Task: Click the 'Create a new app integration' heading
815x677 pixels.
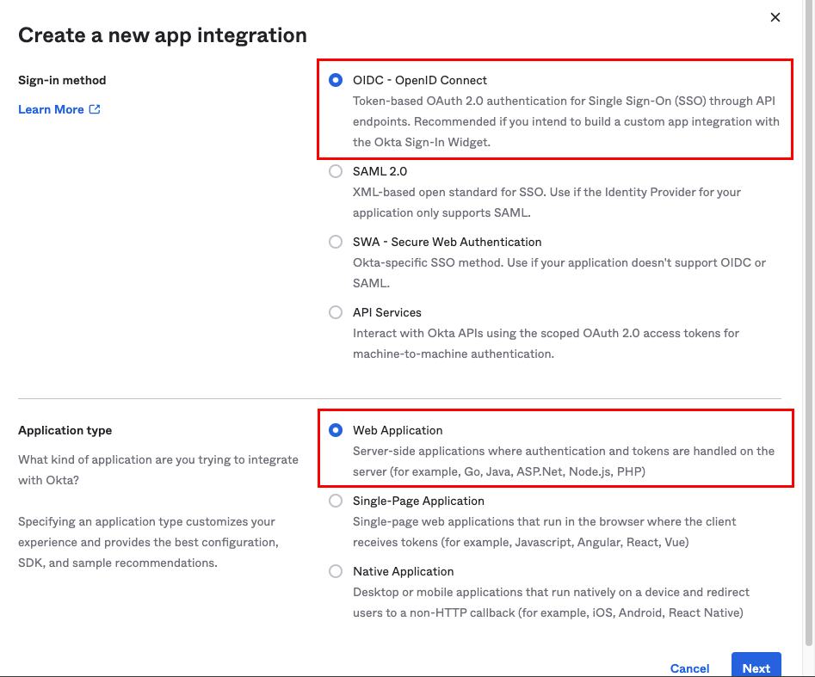Action: pyautogui.click(x=163, y=35)
